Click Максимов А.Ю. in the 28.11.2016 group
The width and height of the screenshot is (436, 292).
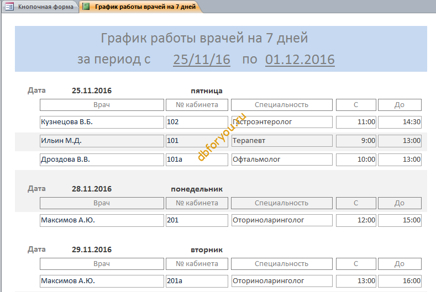tap(102, 220)
